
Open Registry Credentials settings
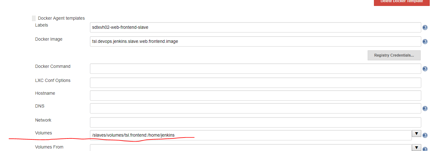(394, 55)
